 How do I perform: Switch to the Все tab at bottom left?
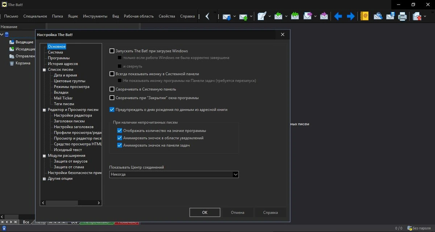pyautogui.click(x=26, y=222)
